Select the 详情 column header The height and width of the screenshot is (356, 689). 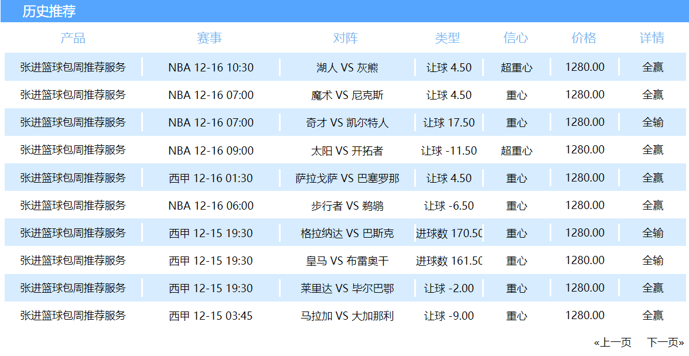pos(652,38)
